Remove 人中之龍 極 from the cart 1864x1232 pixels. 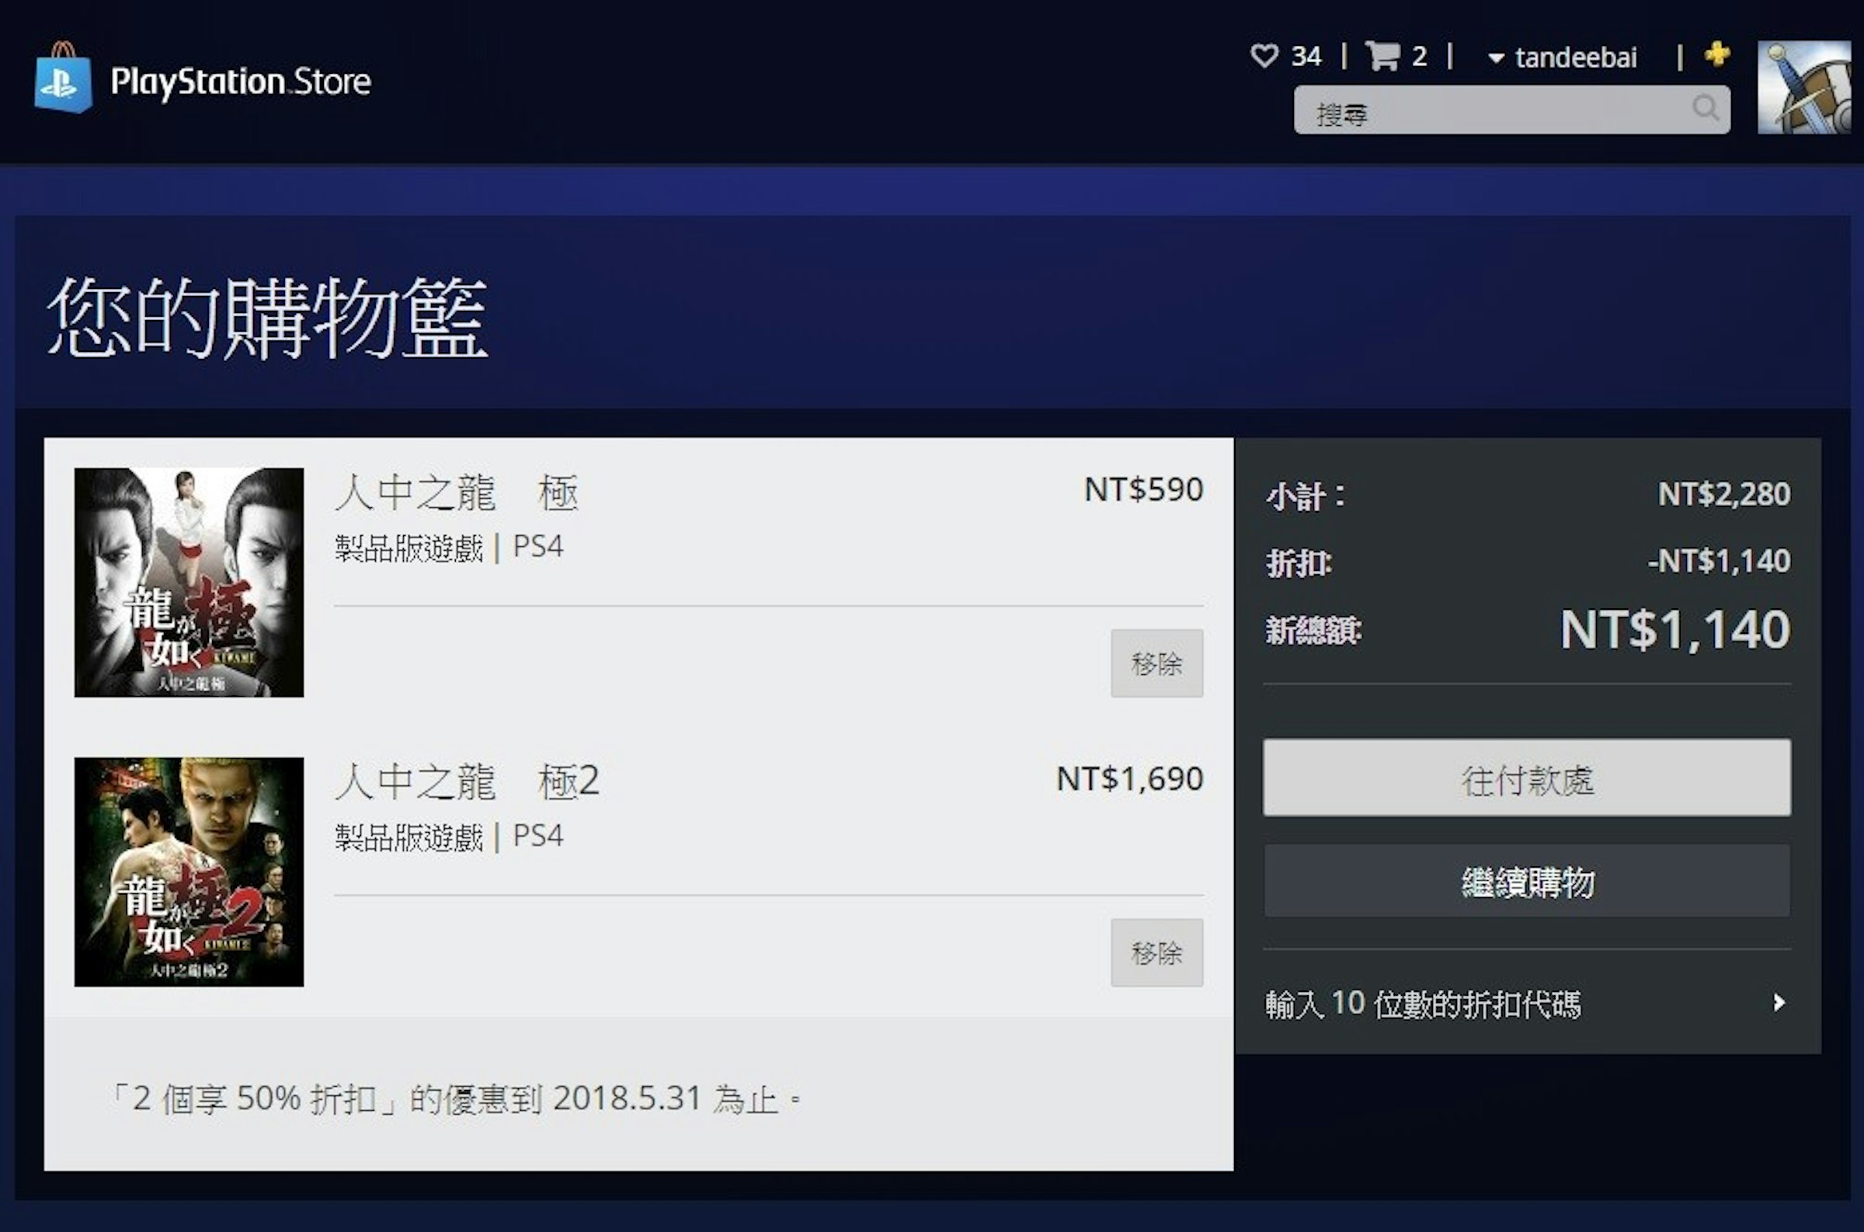[1156, 663]
